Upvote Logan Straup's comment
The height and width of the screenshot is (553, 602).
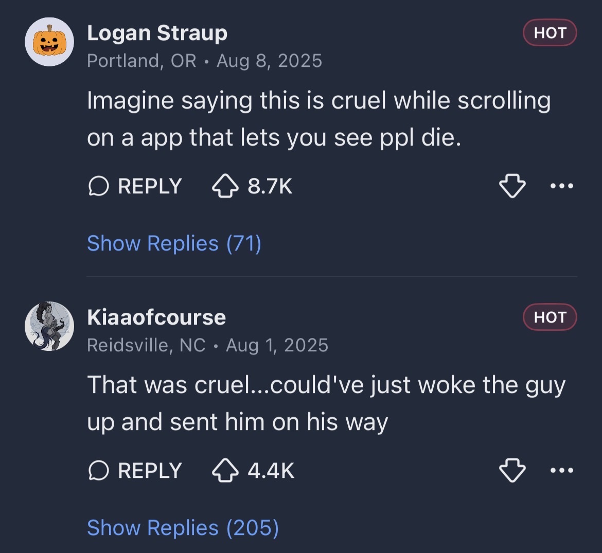click(x=225, y=186)
